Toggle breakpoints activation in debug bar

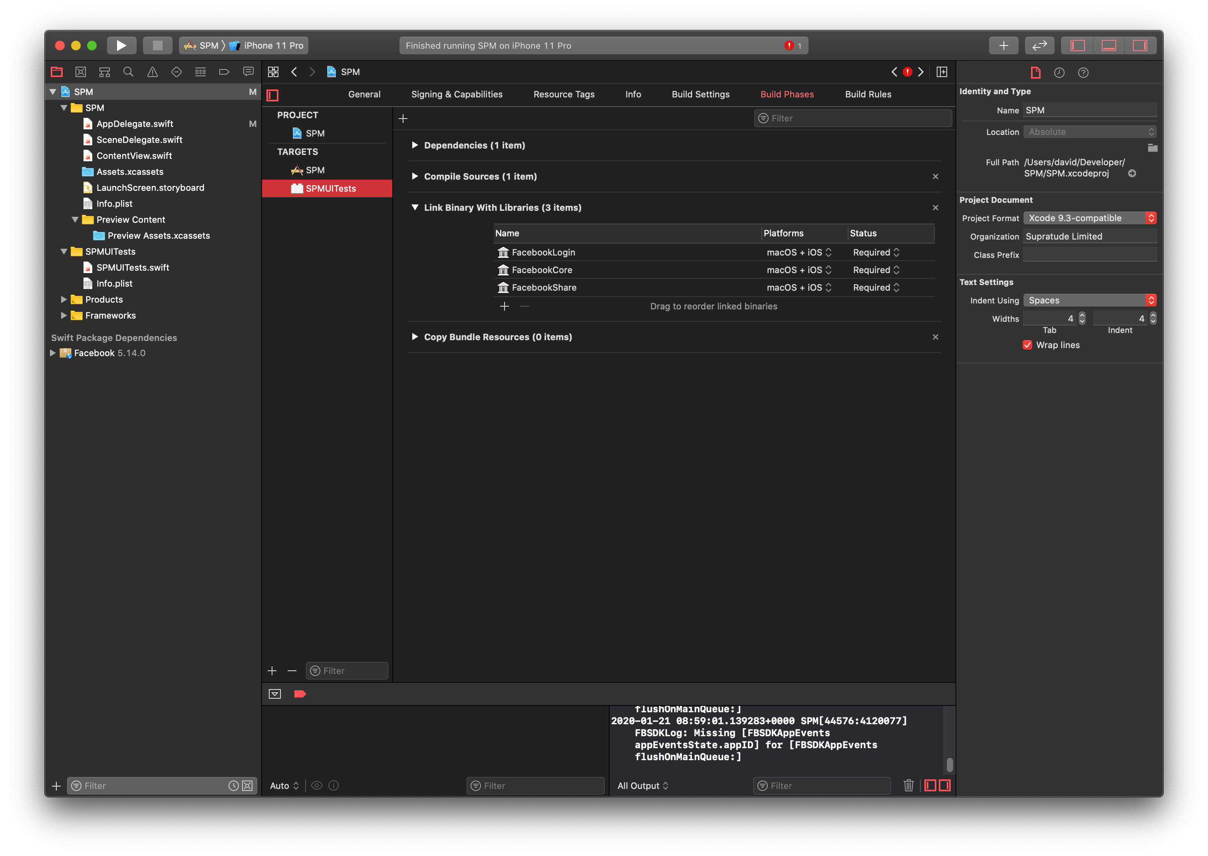[300, 694]
